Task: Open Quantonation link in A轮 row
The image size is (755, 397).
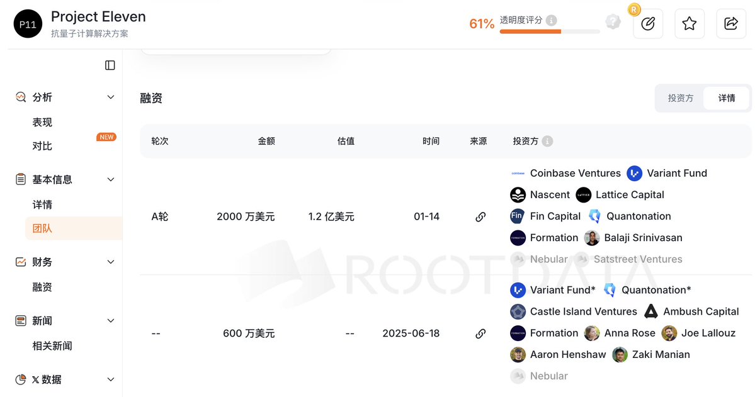Action: tap(639, 216)
